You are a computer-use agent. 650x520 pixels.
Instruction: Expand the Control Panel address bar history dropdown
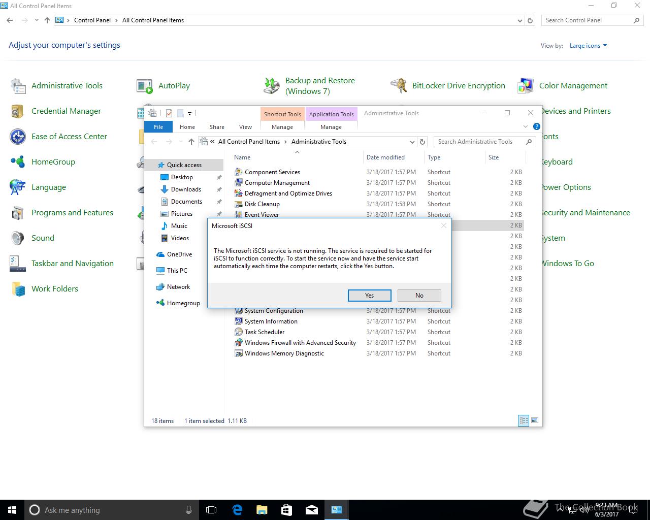[x=519, y=21]
